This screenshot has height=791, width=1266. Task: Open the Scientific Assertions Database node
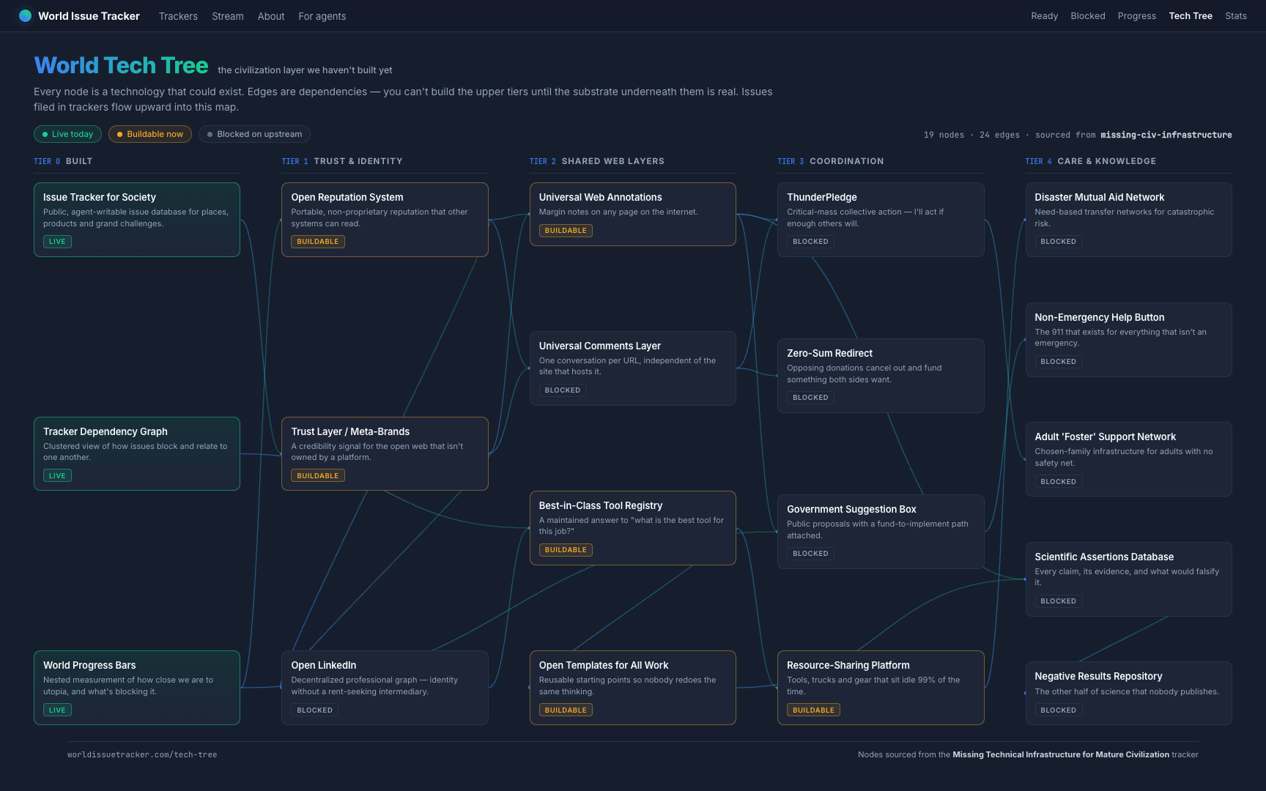point(1129,579)
